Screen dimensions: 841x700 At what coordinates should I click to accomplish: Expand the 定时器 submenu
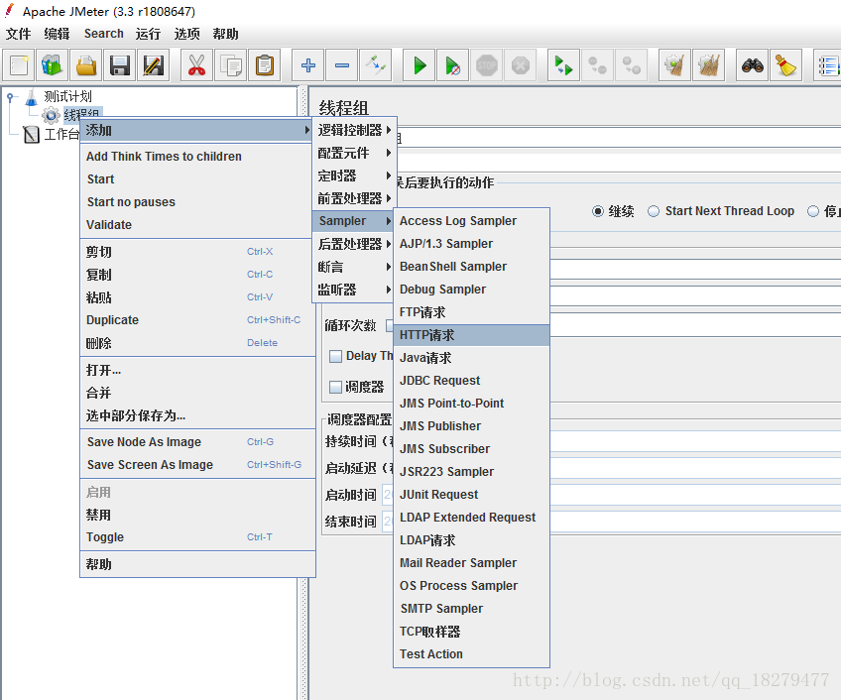click(x=354, y=175)
